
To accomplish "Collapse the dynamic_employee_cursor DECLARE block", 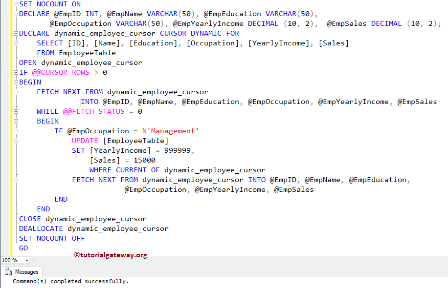I will [16, 33].
